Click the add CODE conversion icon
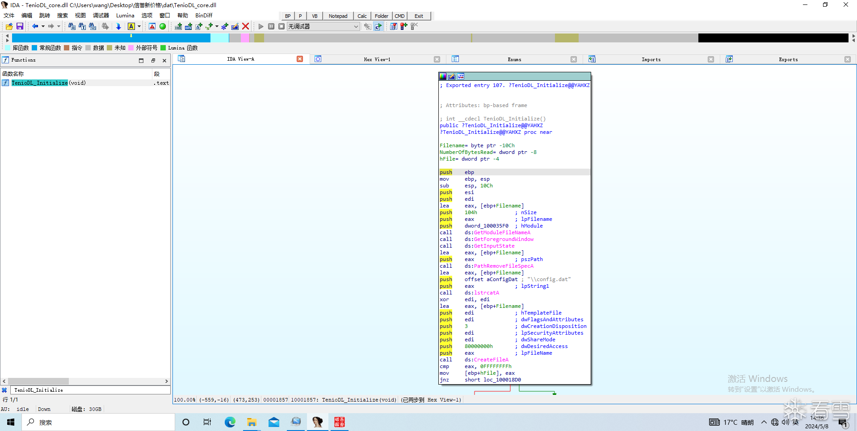857x431 pixels. (x=178, y=26)
